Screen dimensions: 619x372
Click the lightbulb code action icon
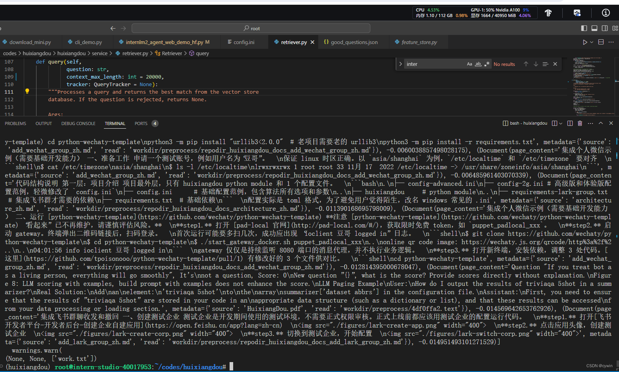tap(27, 91)
